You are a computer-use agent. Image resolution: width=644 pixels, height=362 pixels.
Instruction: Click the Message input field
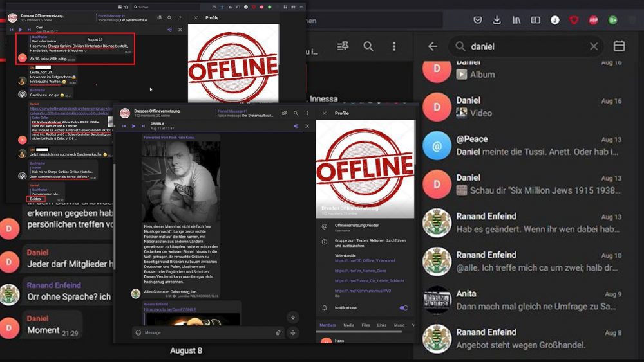[208, 332]
